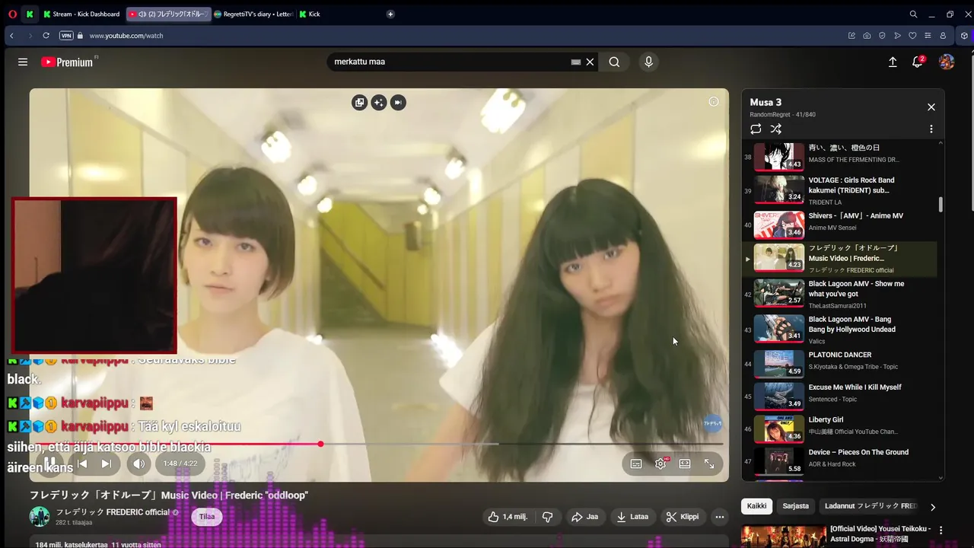
Task: Play PLATONIC DANCER in the playlist
Action: 840,364
